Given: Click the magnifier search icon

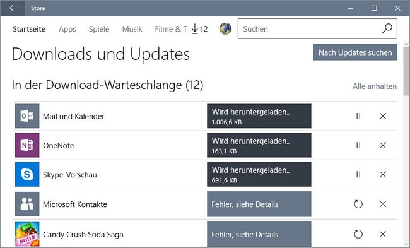Looking at the screenshot, I should tap(387, 29).
